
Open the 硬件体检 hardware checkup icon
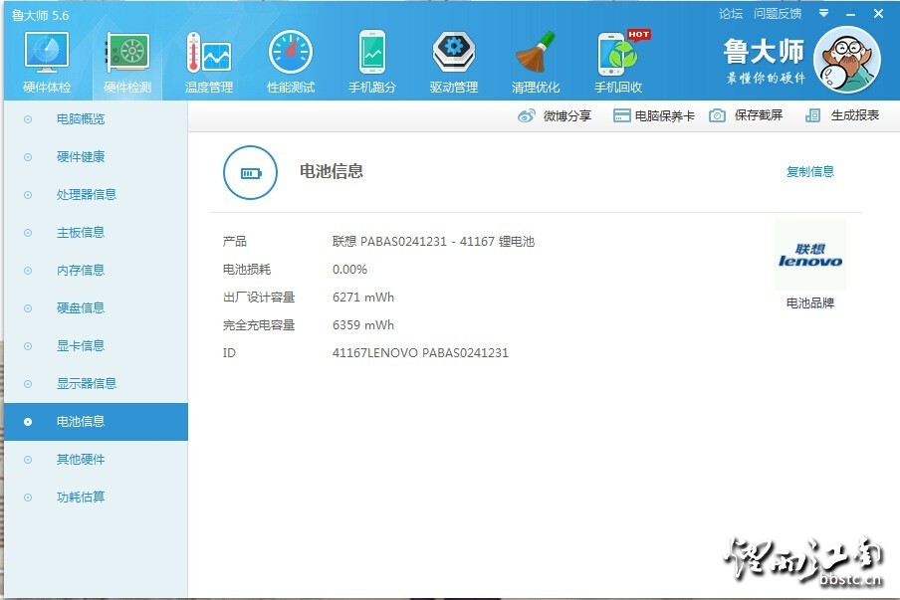coord(47,53)
